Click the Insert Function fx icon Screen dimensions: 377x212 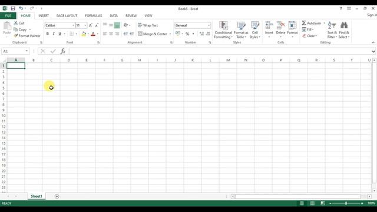63,51
